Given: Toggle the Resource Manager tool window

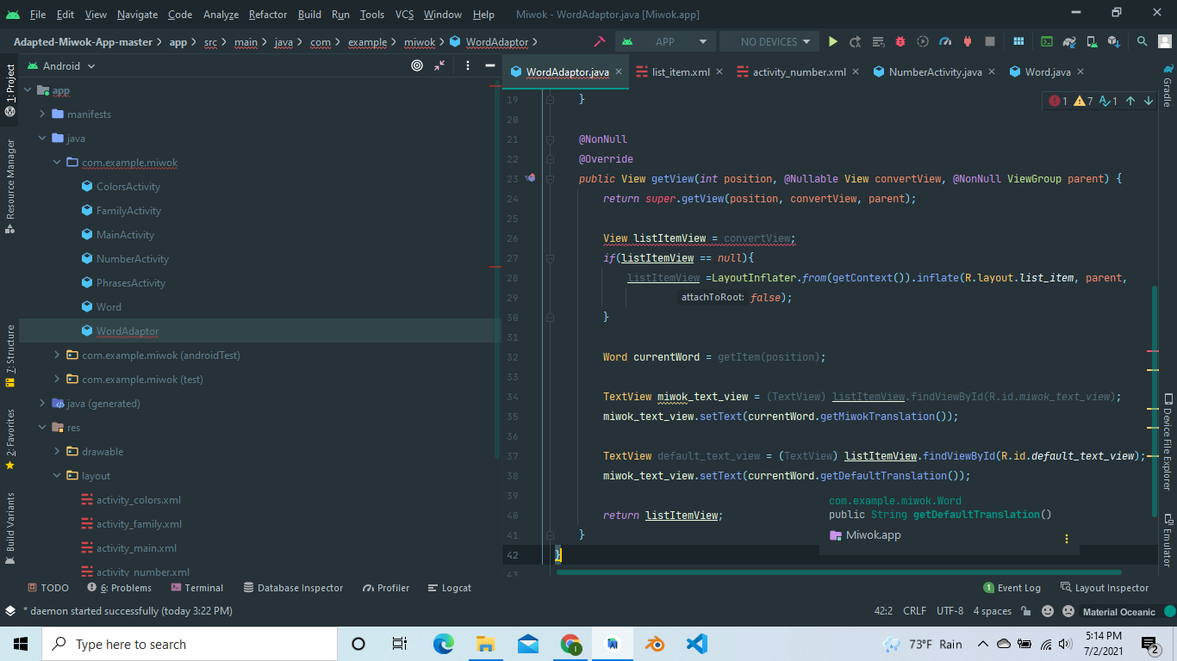Looking at the screenshot, I should pyautogui.click(x=10, y=185).
